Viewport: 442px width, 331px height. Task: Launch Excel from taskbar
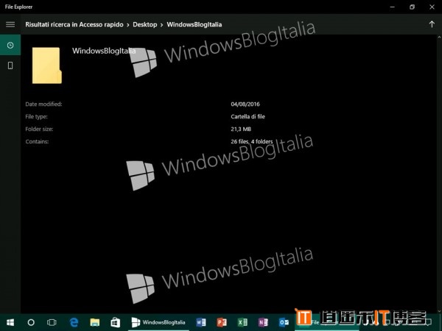(242, 322)
